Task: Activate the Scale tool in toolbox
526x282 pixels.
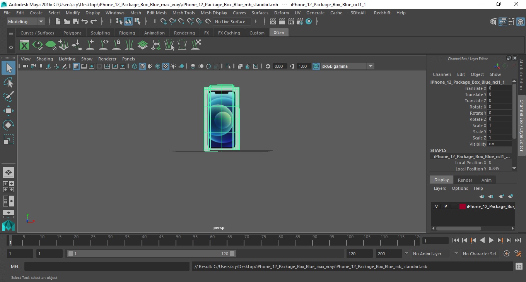Action: [9, 139]
